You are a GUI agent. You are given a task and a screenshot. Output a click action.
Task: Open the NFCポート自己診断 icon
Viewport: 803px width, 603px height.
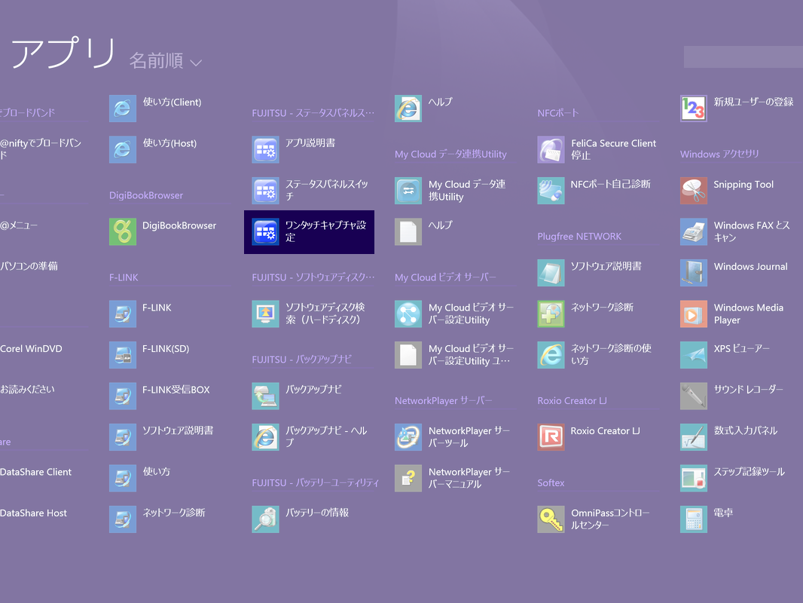pos(551,191)
